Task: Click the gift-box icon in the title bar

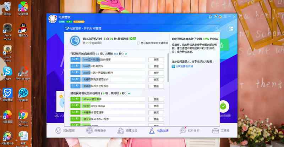Action: pos(220,17)
